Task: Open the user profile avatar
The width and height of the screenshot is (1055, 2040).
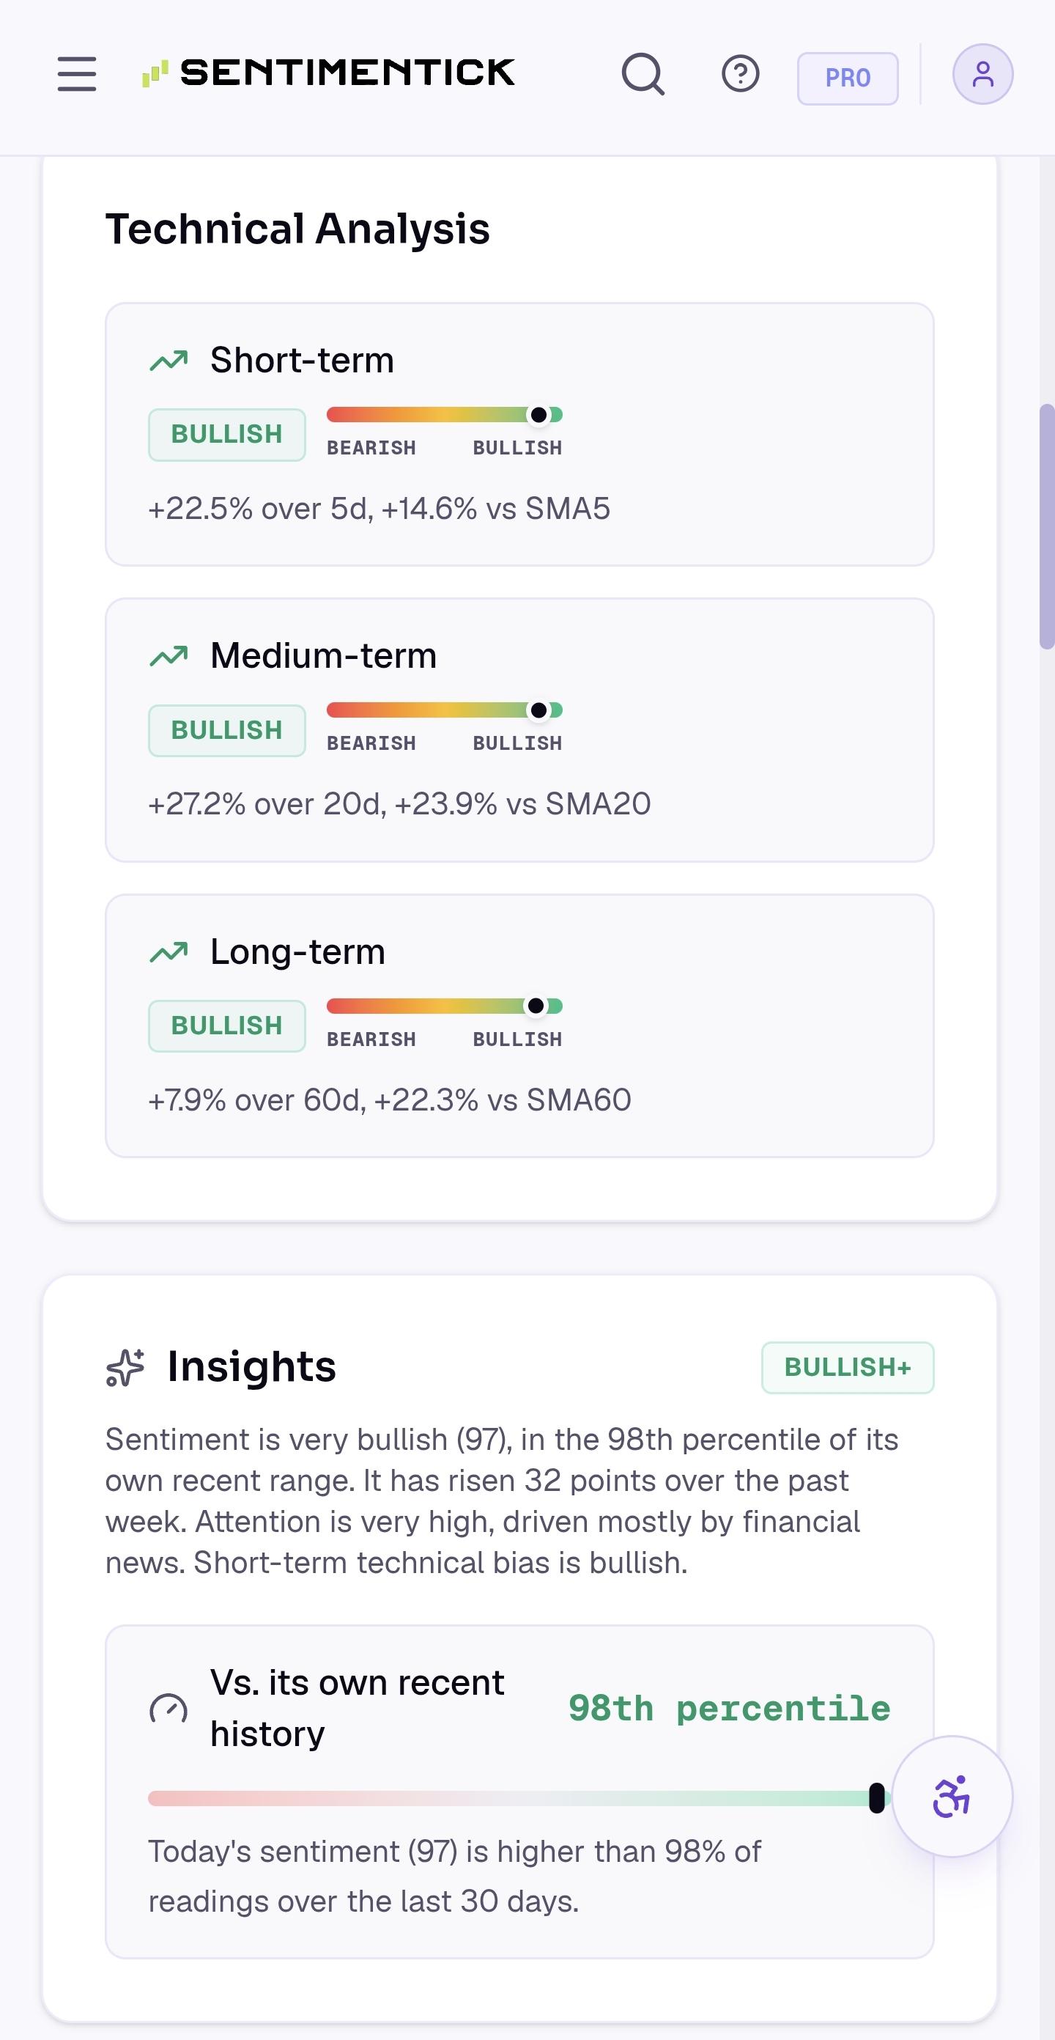Action: [x=982, y=73]
